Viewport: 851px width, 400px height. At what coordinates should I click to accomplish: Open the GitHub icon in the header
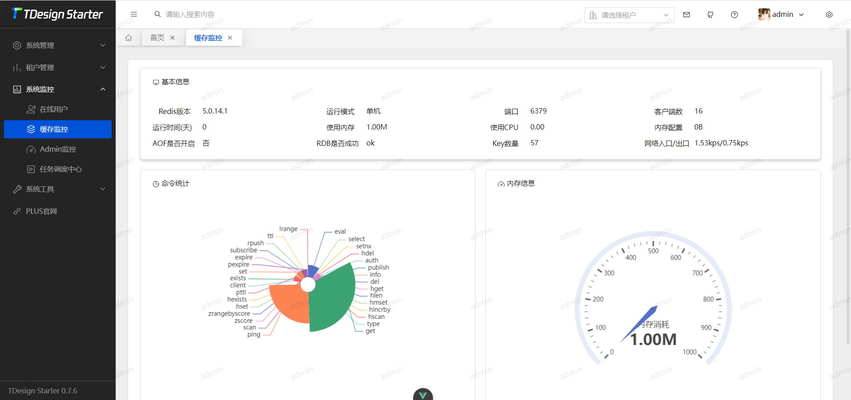[710, 14]
